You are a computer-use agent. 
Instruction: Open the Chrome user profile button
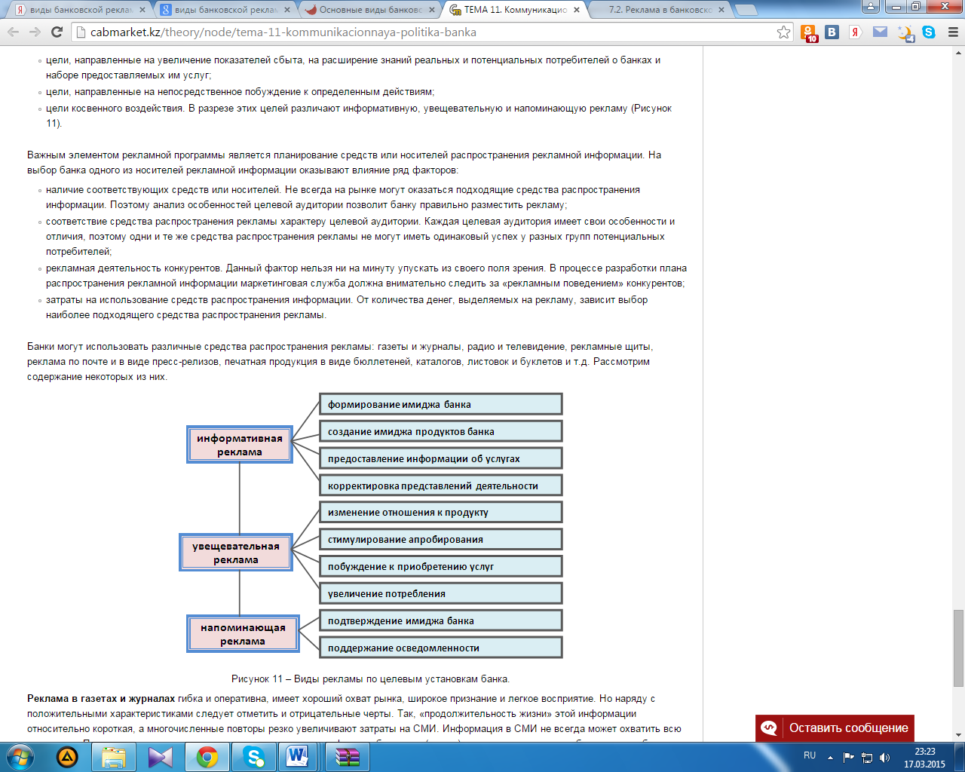pos(871,7)
